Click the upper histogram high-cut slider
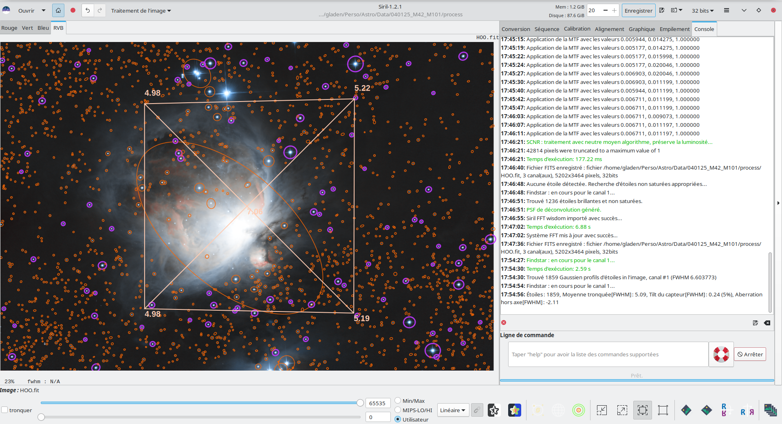The image size is (782, 424). [x=200, y=403]
